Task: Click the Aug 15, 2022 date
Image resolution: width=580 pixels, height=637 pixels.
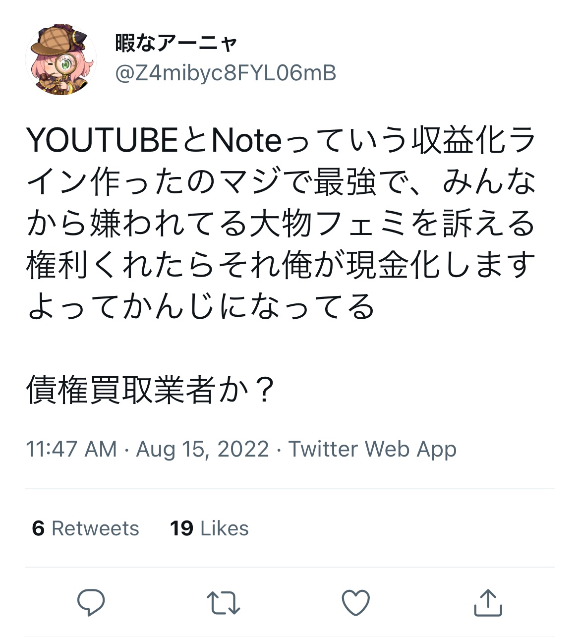Action: pyautogui.click(x=202, y=449)
